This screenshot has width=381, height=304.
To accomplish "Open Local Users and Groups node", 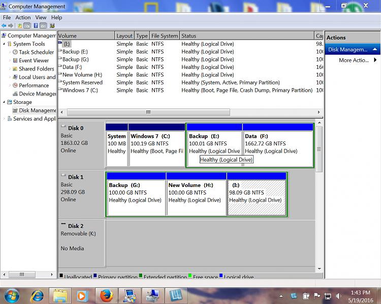I will coord(37,77).
